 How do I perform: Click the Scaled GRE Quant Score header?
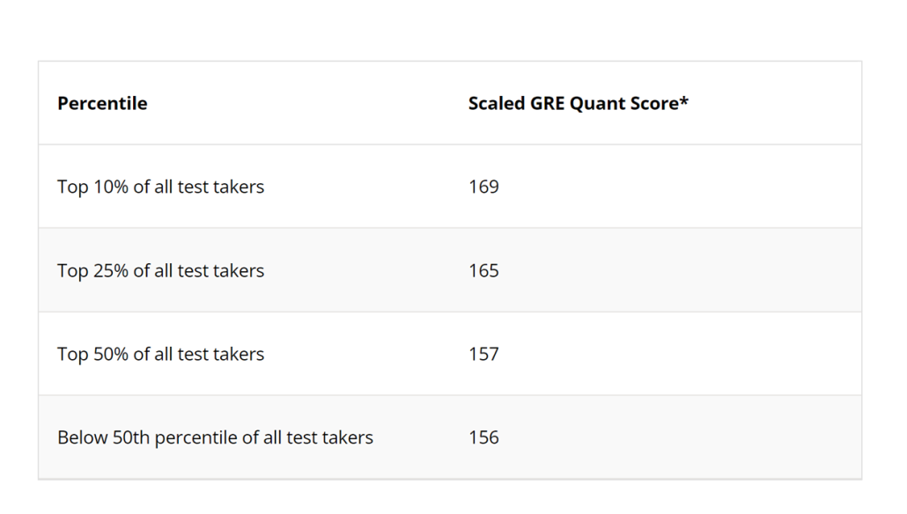point(578,103)
